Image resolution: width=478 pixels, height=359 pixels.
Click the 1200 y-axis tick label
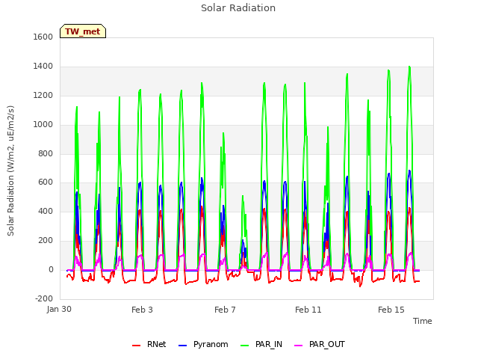click(x=43, y=95)
